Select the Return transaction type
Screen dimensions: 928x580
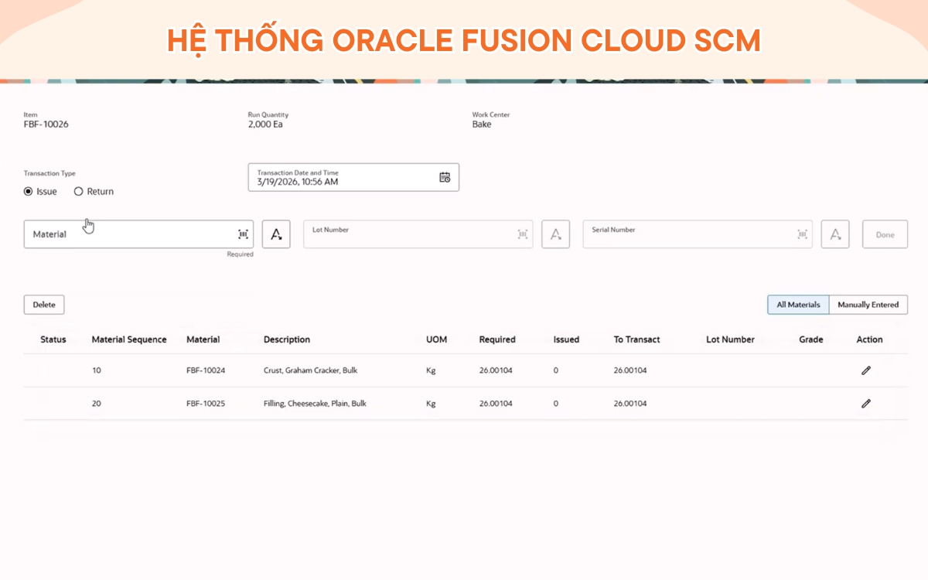point(78,192)
